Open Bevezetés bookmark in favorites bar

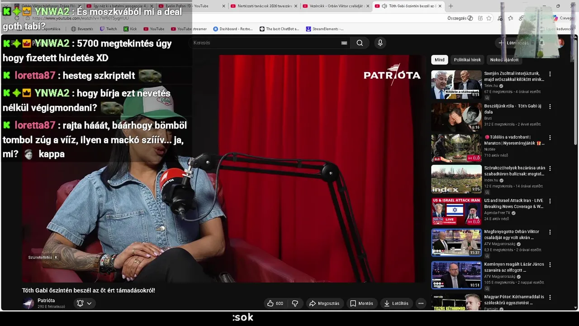82,29
